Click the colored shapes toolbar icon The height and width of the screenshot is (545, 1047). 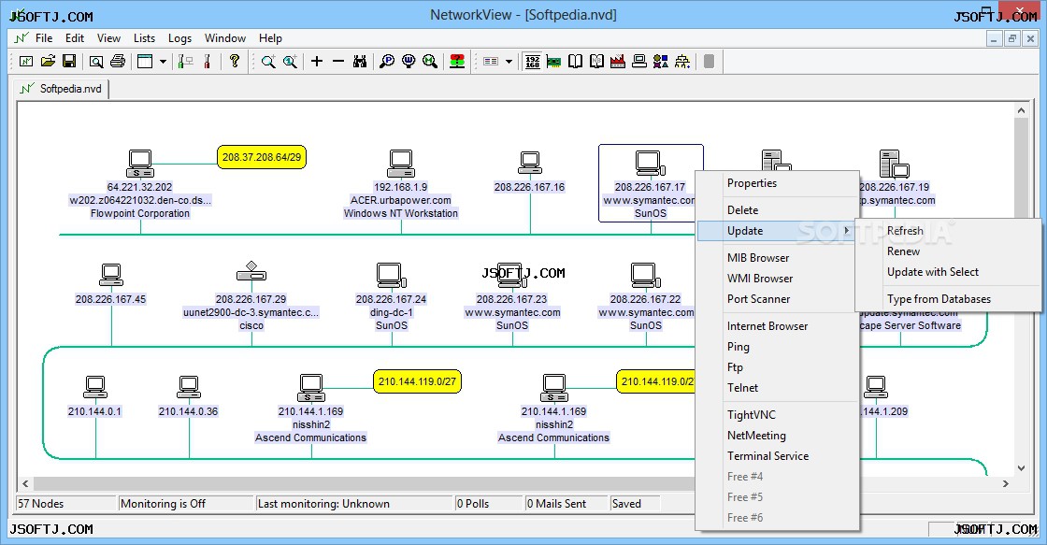coord(660,62)
